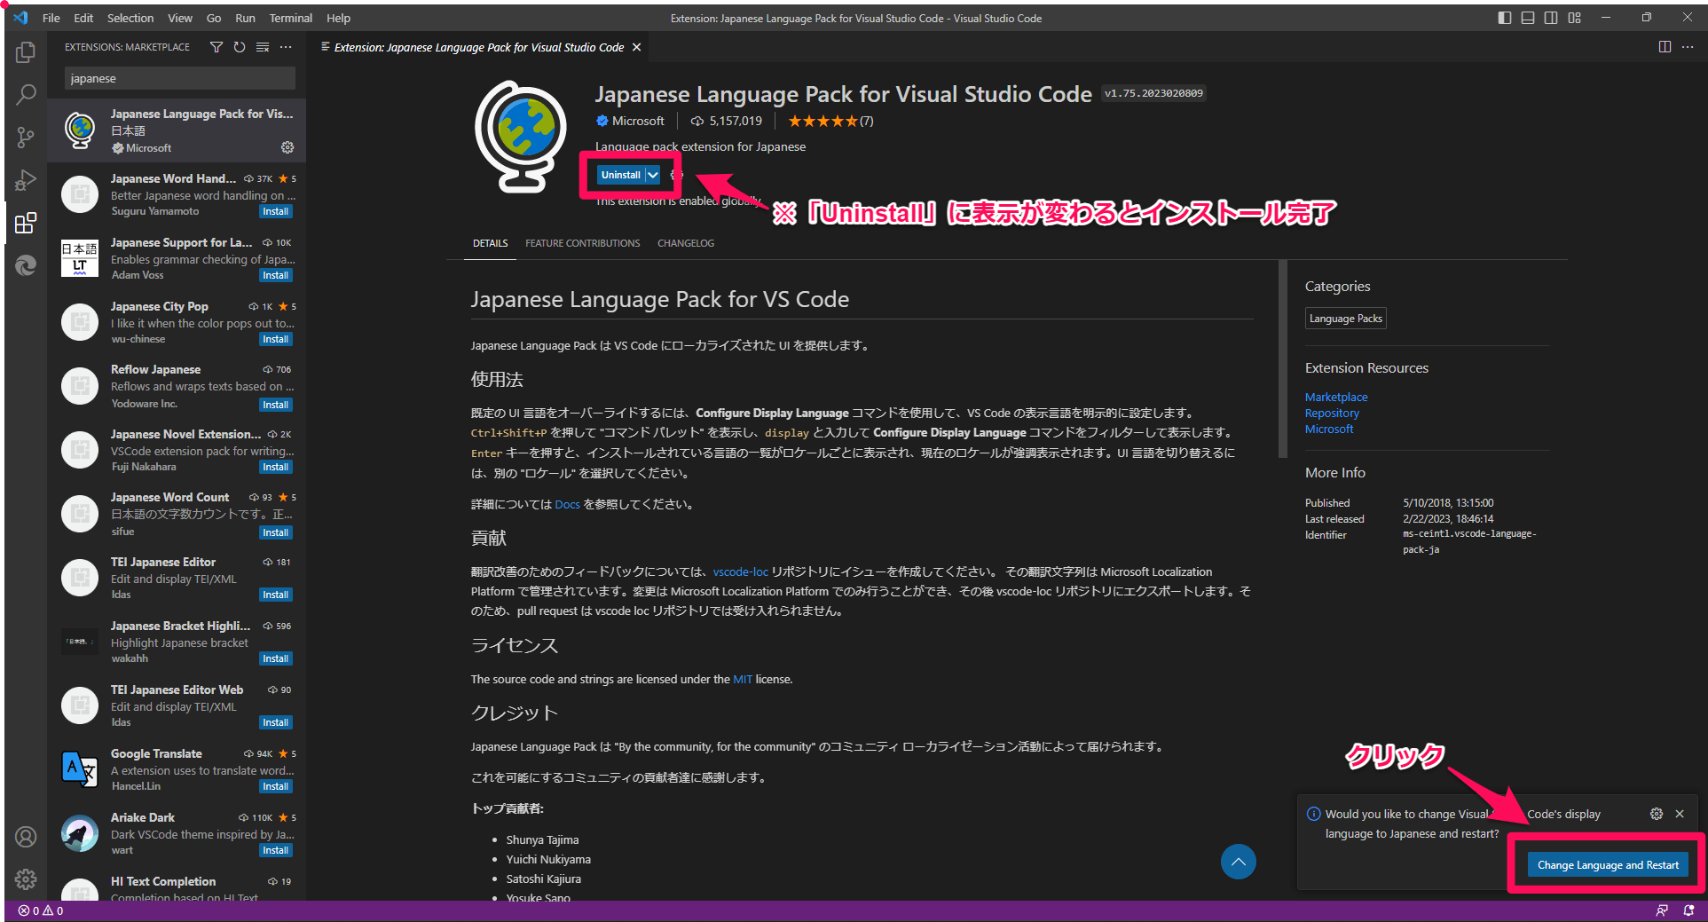Toggle primary side bar layout icon
Viewport: 1708px width, 922px height.
click(x=1505, y=18)
